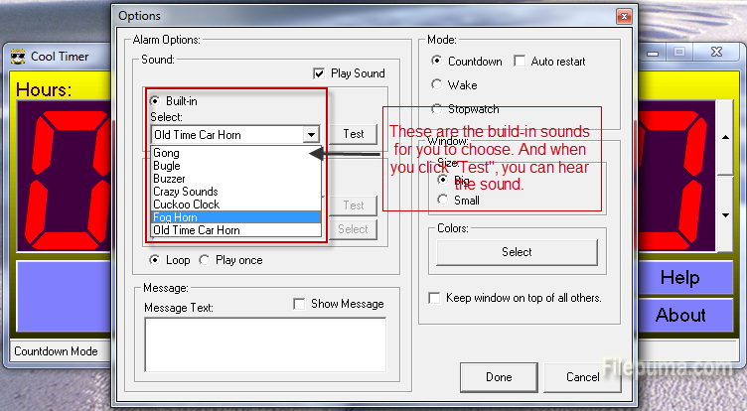Enable the Show Message checkbox

point(300,304)
